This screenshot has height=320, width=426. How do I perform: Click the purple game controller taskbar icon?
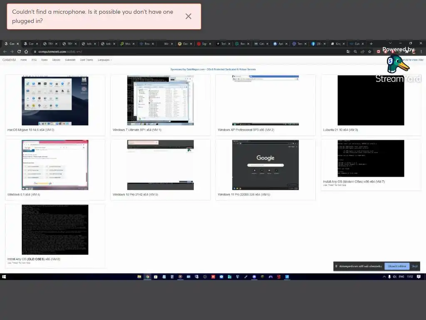(x=270, y=277)
